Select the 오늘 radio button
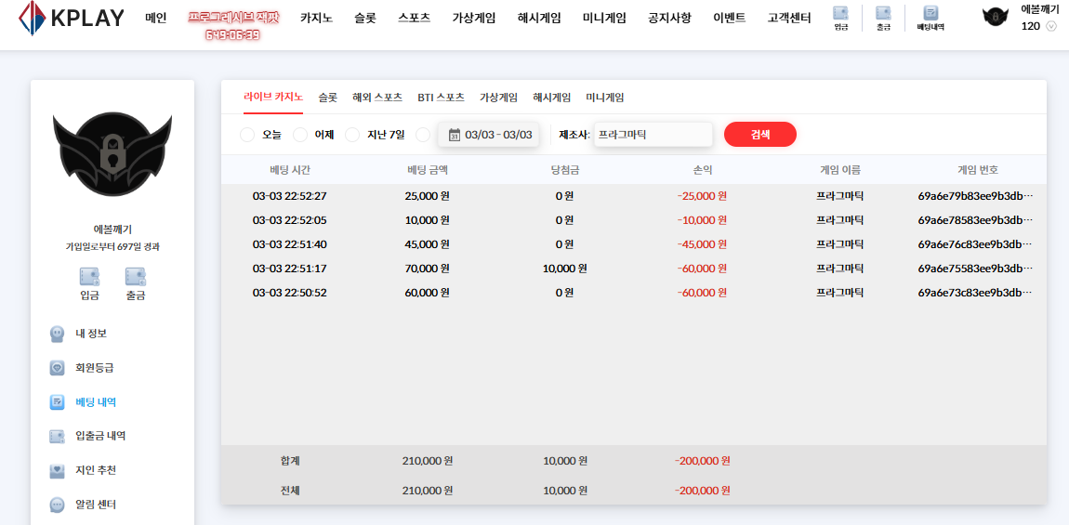Viewport: 1069px width, 525px height. 247,135
